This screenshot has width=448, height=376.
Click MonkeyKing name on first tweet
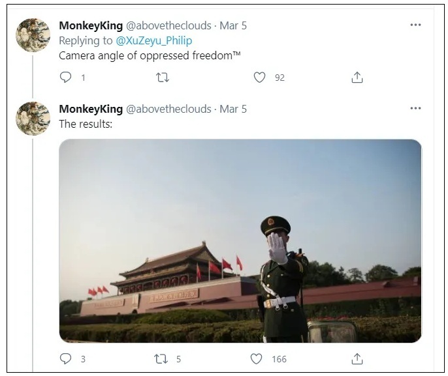[90, 25]
